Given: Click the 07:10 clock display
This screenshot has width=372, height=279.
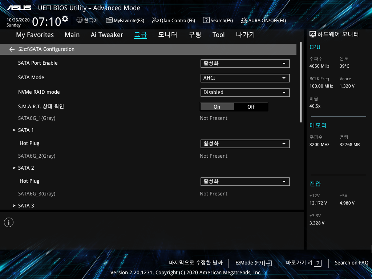Looking at the screenshot, I should click(47, 21).
